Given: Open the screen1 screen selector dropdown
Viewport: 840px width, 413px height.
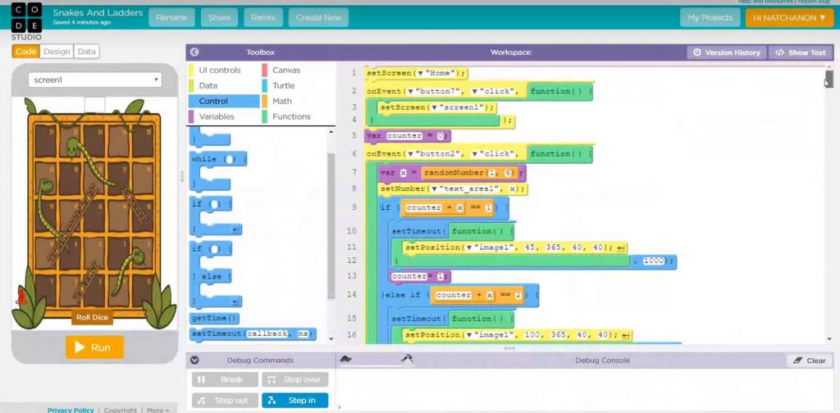Looking at the screenshot, I should pos(95,79).
